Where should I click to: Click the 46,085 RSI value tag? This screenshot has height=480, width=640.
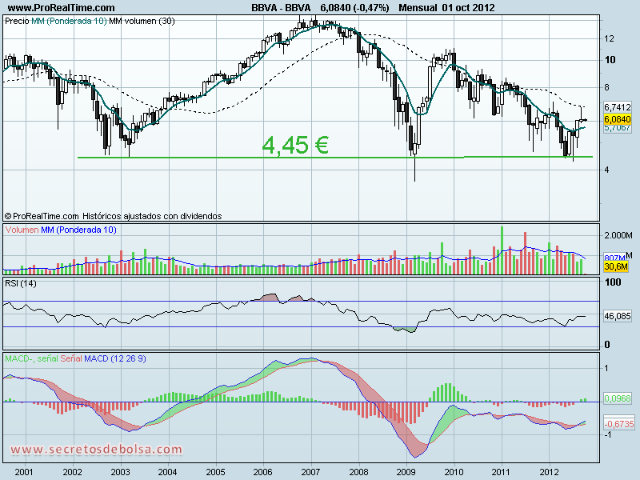pyautogui.click(x=617, y=316)
